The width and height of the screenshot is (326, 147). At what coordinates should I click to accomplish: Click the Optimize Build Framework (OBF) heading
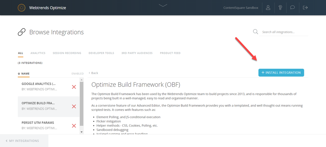[x=136, y=85]
